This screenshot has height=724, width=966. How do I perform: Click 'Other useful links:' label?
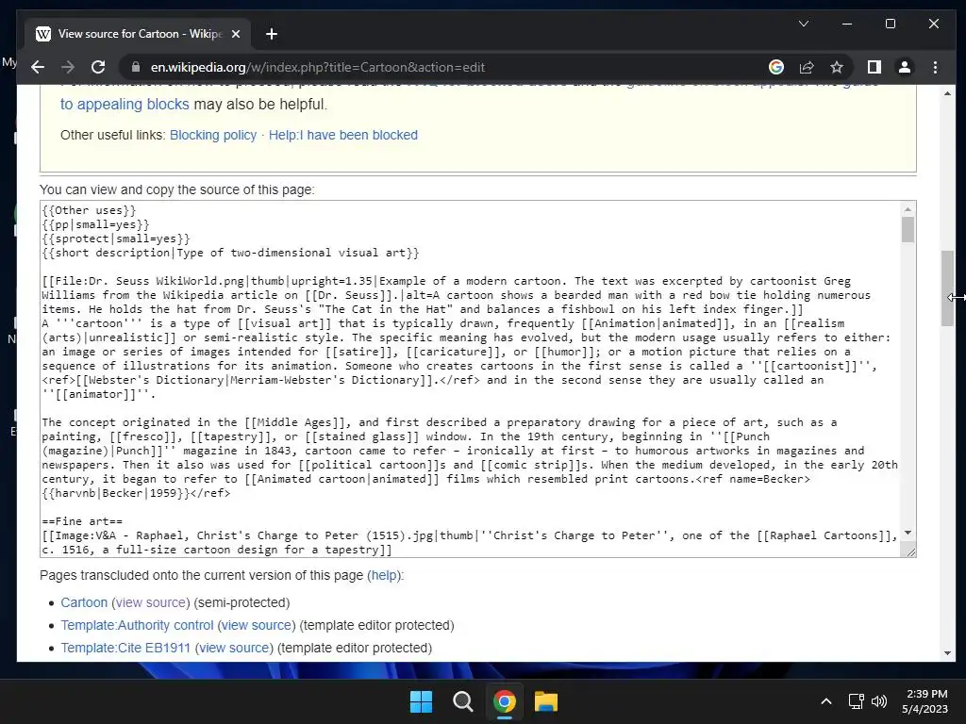tap(113, 135)
